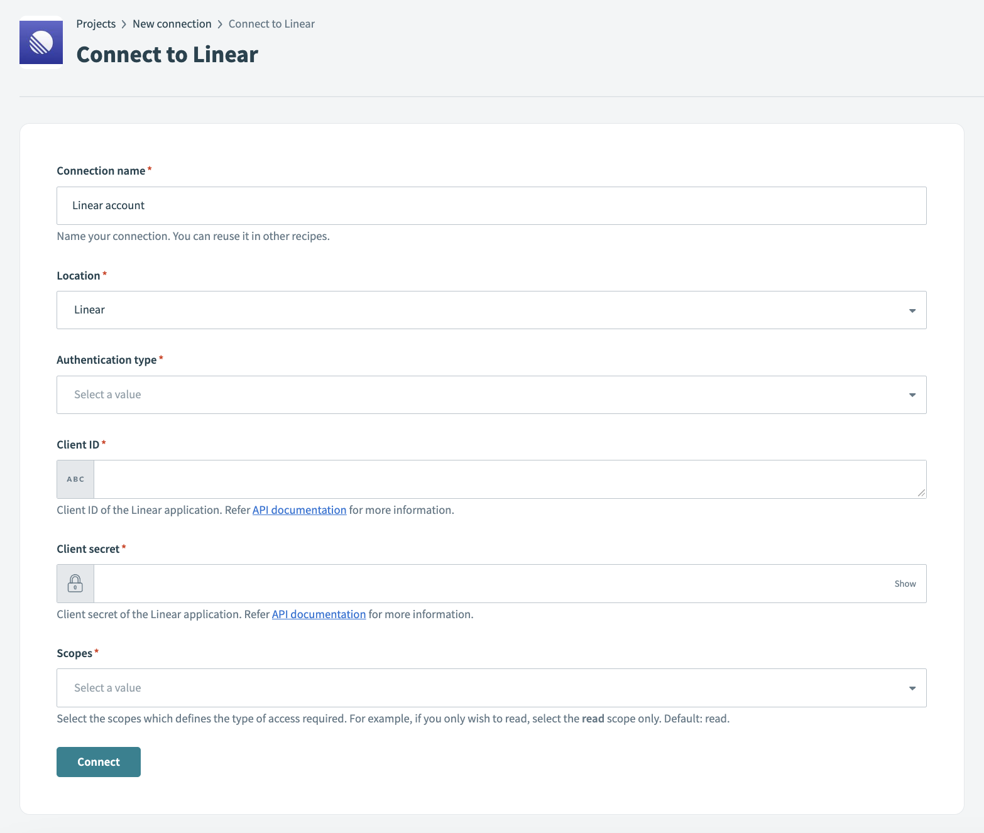Screen dimensions: 984x833
Task: Navigate to Projects via breadcrumb
Action: pos(96,23)
